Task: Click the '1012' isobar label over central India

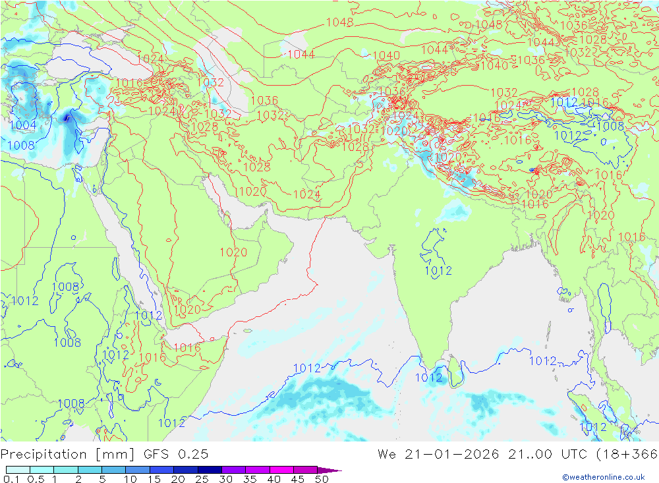Action: click(438, 271)
